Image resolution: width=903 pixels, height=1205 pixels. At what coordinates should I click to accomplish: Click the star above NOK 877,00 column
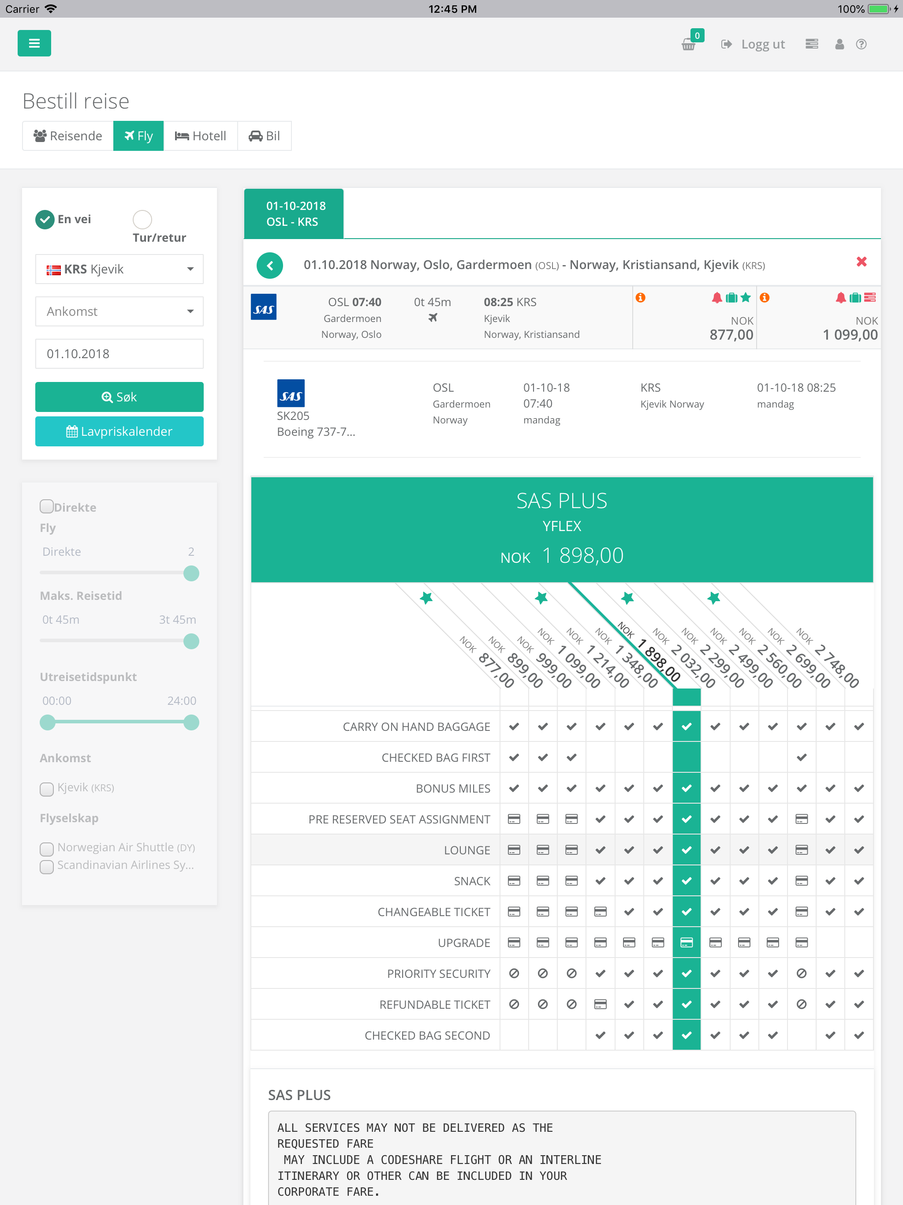[426, 598]
